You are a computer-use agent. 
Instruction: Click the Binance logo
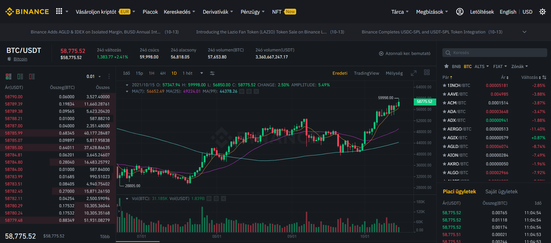click(x=27, y=12)
